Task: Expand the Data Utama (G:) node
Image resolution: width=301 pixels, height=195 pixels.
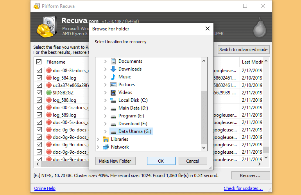Action: click(105, 131)
